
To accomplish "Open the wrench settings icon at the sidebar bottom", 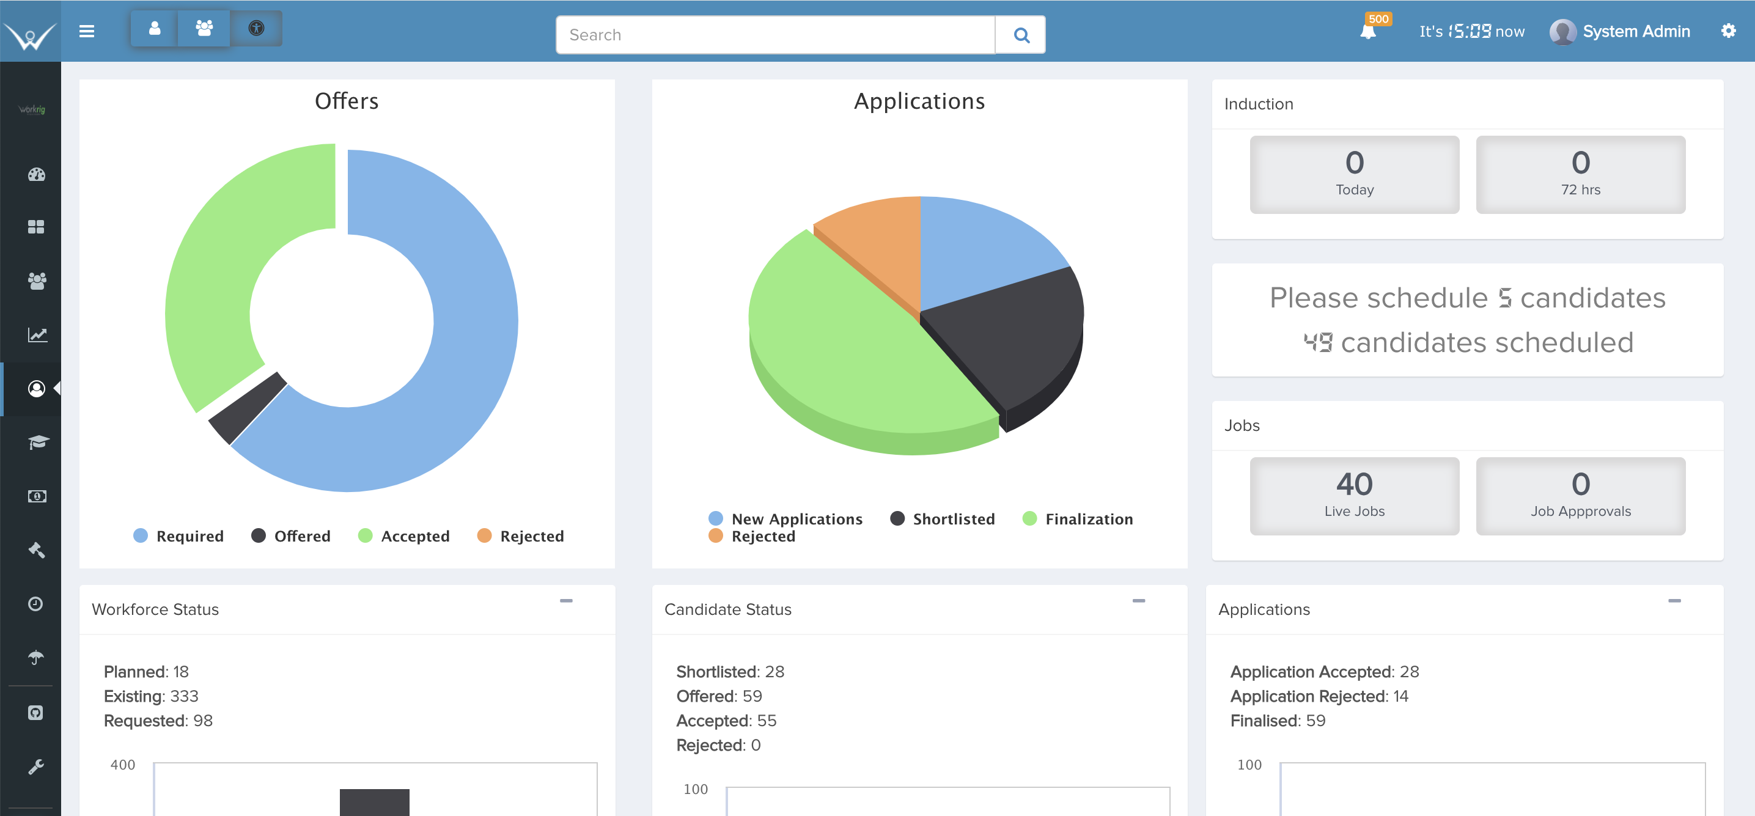I will (x=37, y=767).
